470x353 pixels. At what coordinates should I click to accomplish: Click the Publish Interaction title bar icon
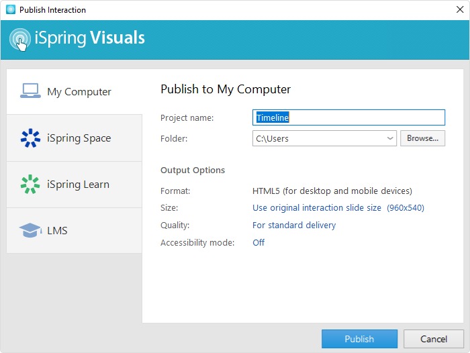click(x=10, y=10)
